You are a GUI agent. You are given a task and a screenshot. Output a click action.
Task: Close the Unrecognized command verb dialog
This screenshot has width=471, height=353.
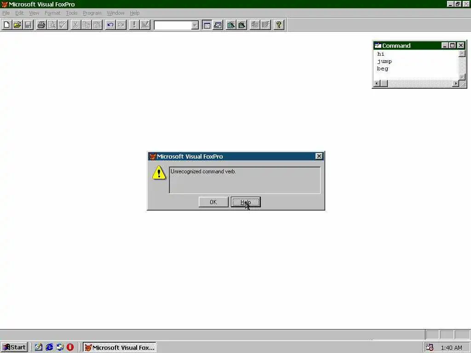(x=319, y=156)
